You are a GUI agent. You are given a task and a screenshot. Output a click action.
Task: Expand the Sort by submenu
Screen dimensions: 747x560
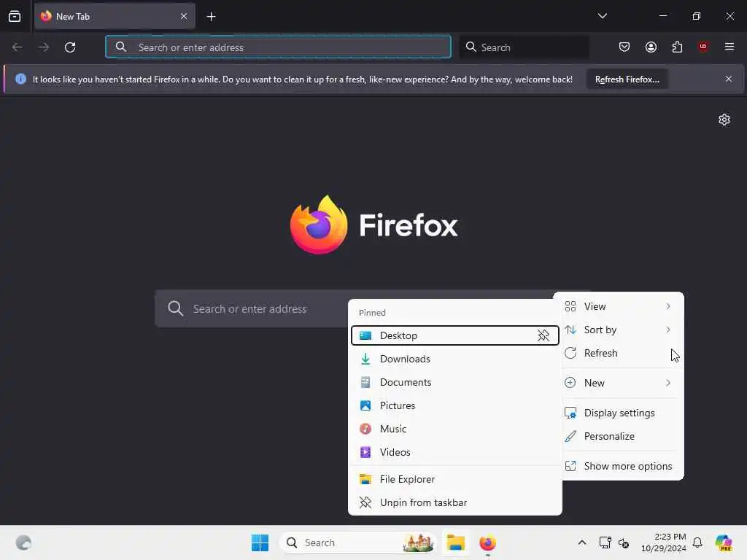620,330
